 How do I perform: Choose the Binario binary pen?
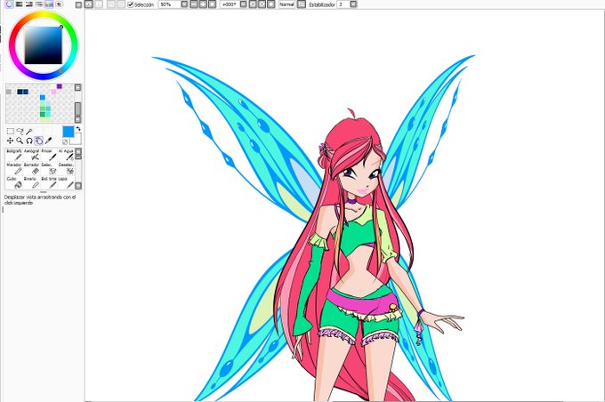click(32, 182)
